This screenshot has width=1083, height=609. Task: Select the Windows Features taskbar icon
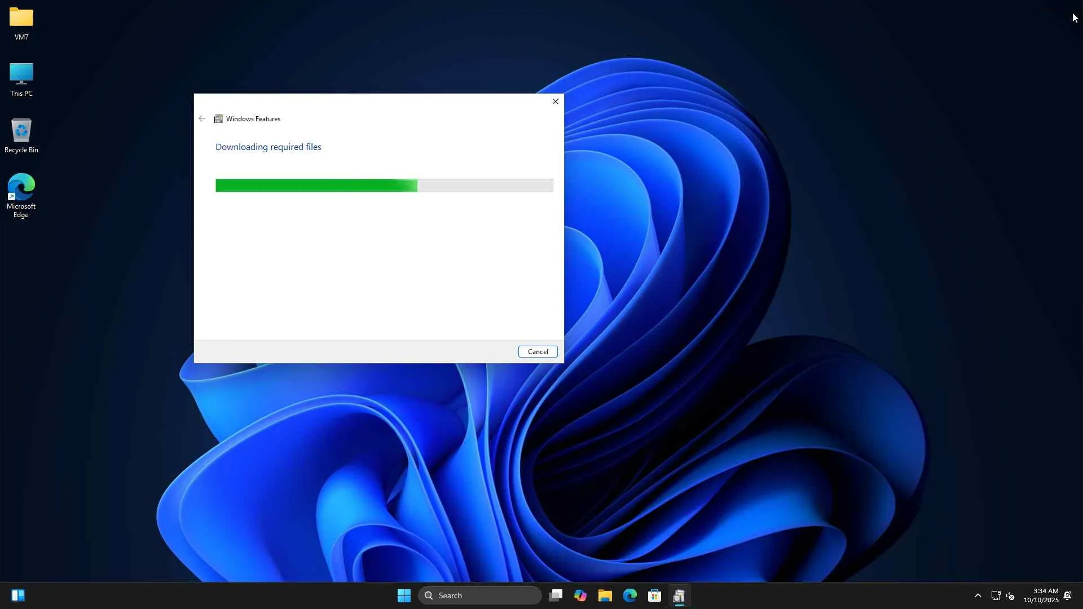679,596
